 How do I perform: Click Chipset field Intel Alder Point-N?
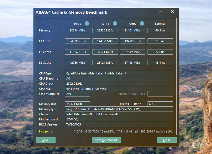(119, 114)
